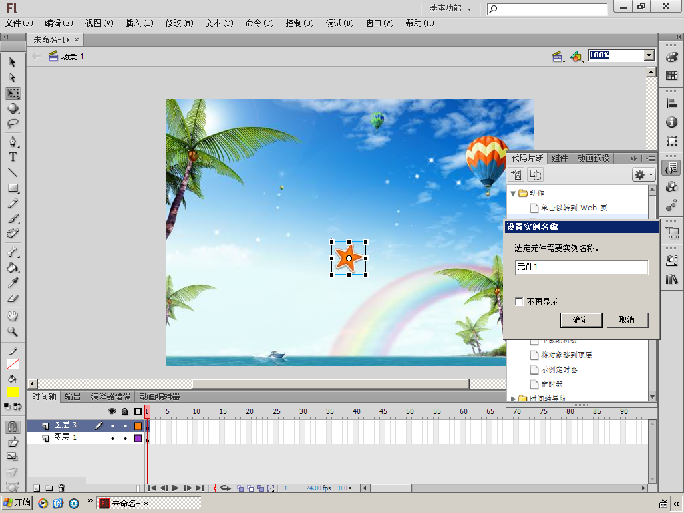Switch to the 组件 tab
This screenshot has width=684, height=513.
pyautogui.click(x=560, y=158)
